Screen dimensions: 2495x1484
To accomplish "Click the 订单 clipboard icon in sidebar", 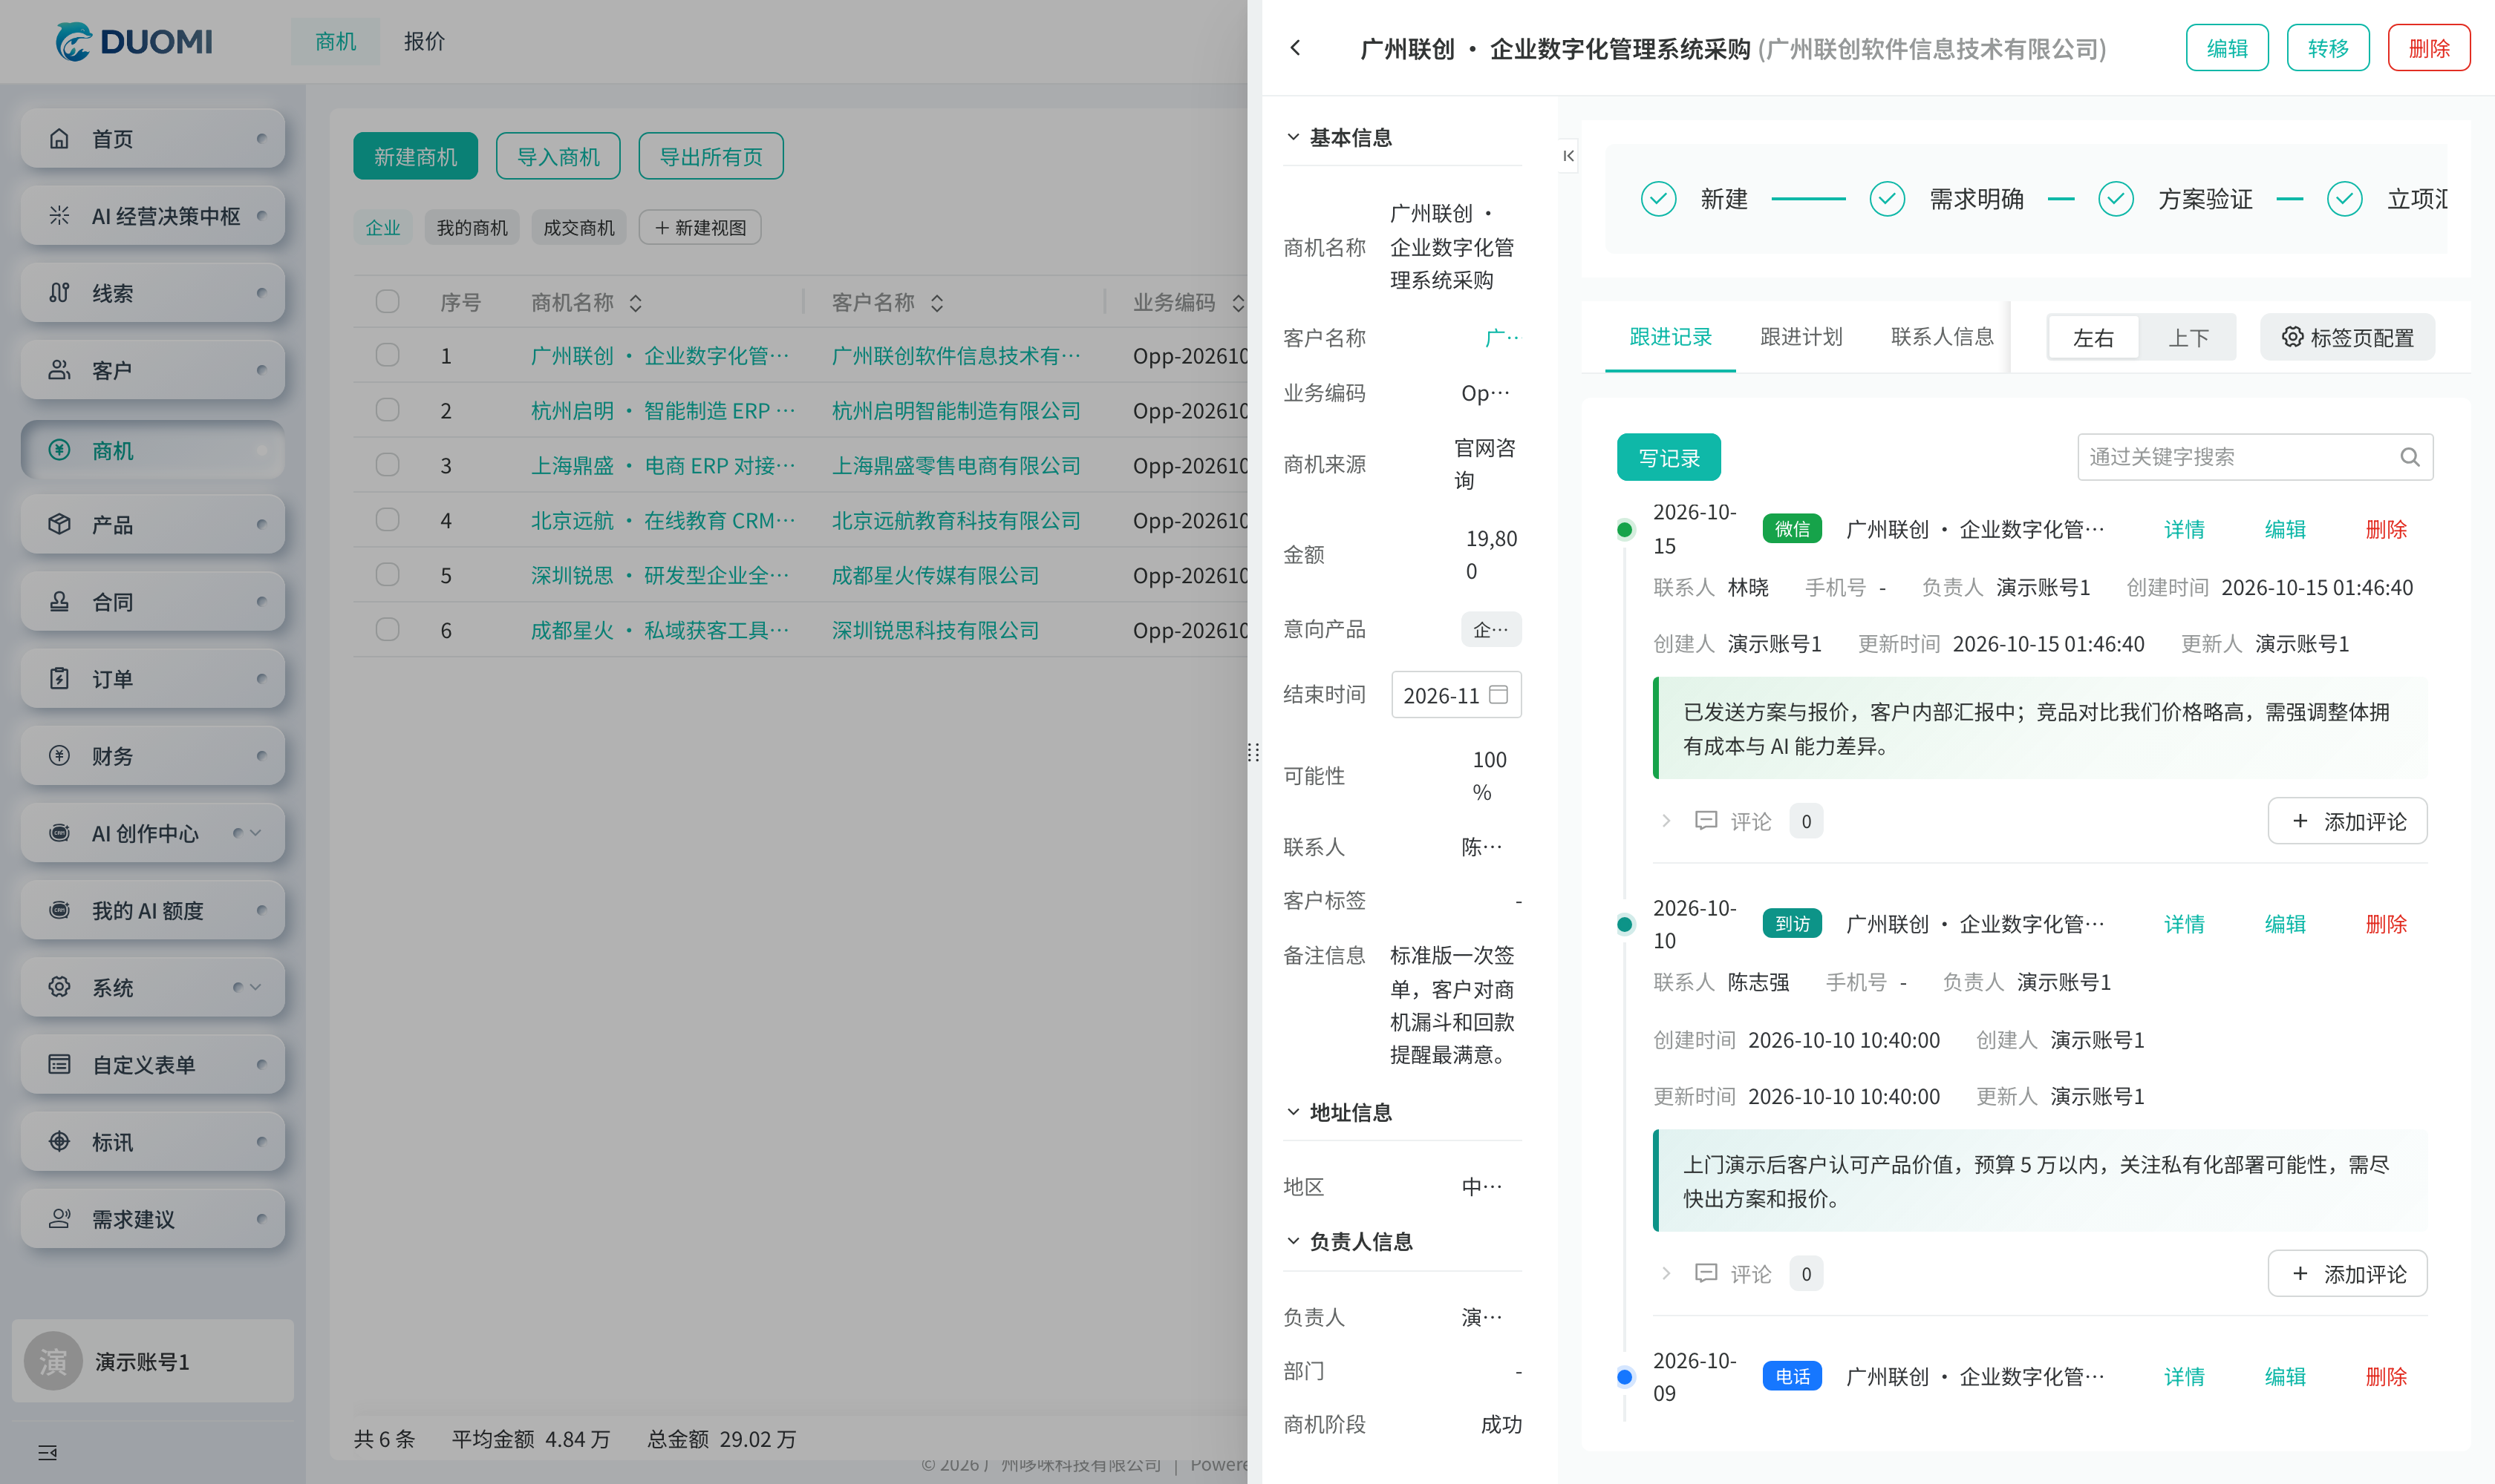I will click(x=59, y=678).
